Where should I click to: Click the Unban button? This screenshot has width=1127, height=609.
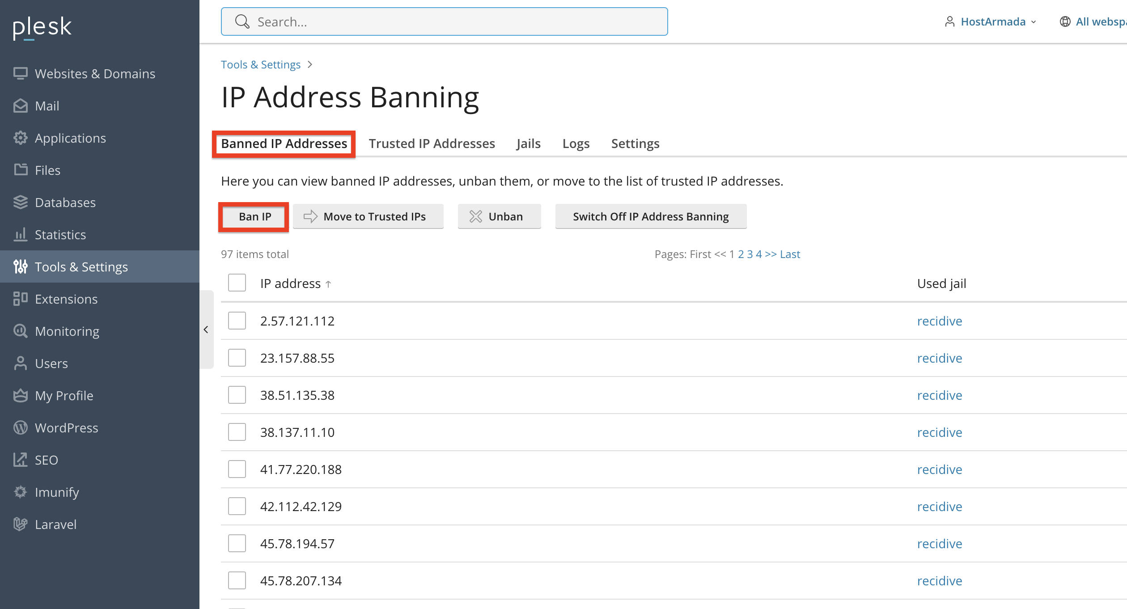499,216
